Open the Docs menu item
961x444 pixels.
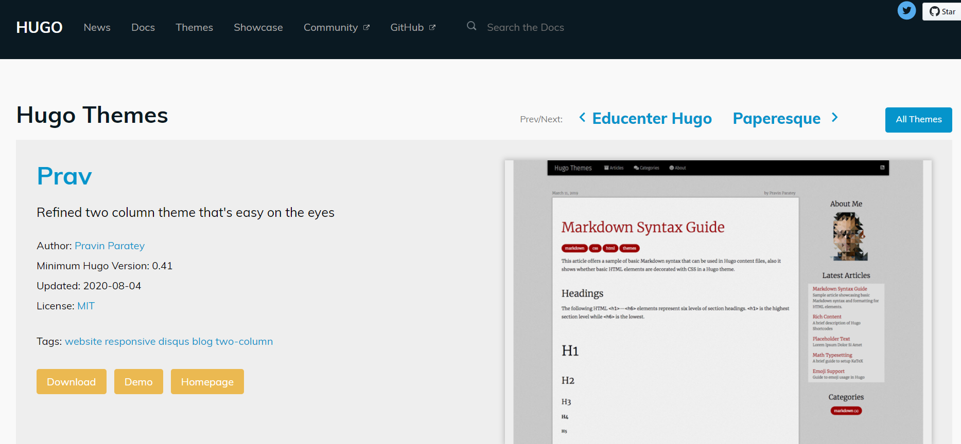click(x=143, y=27)
